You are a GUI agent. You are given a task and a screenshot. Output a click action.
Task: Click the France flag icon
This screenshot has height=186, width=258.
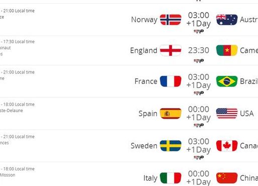tap(170, 81)
